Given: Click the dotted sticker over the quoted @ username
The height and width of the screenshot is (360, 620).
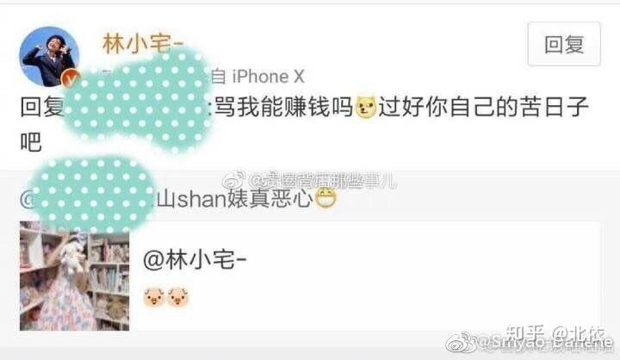Looking at the screenshot, I should point(92,195).
